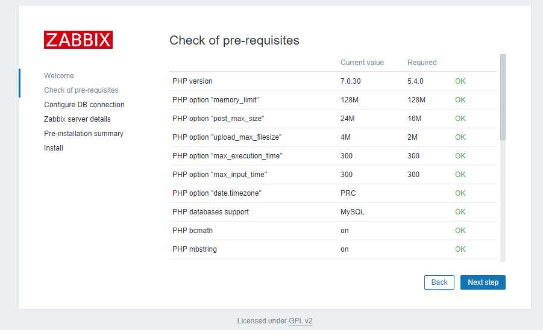Select Check of pre-requisites in the sidebar

[x=81, y=90]
